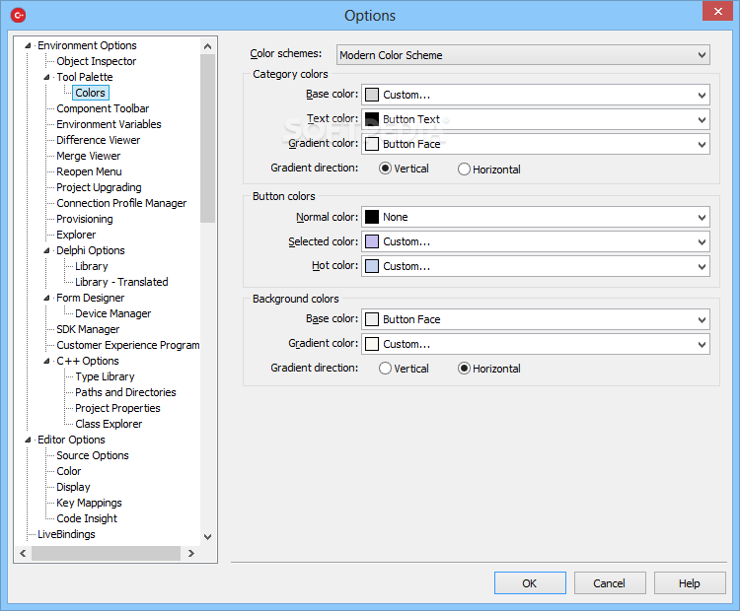Click the tree horizontal scroll left arrow

point(23,553)
